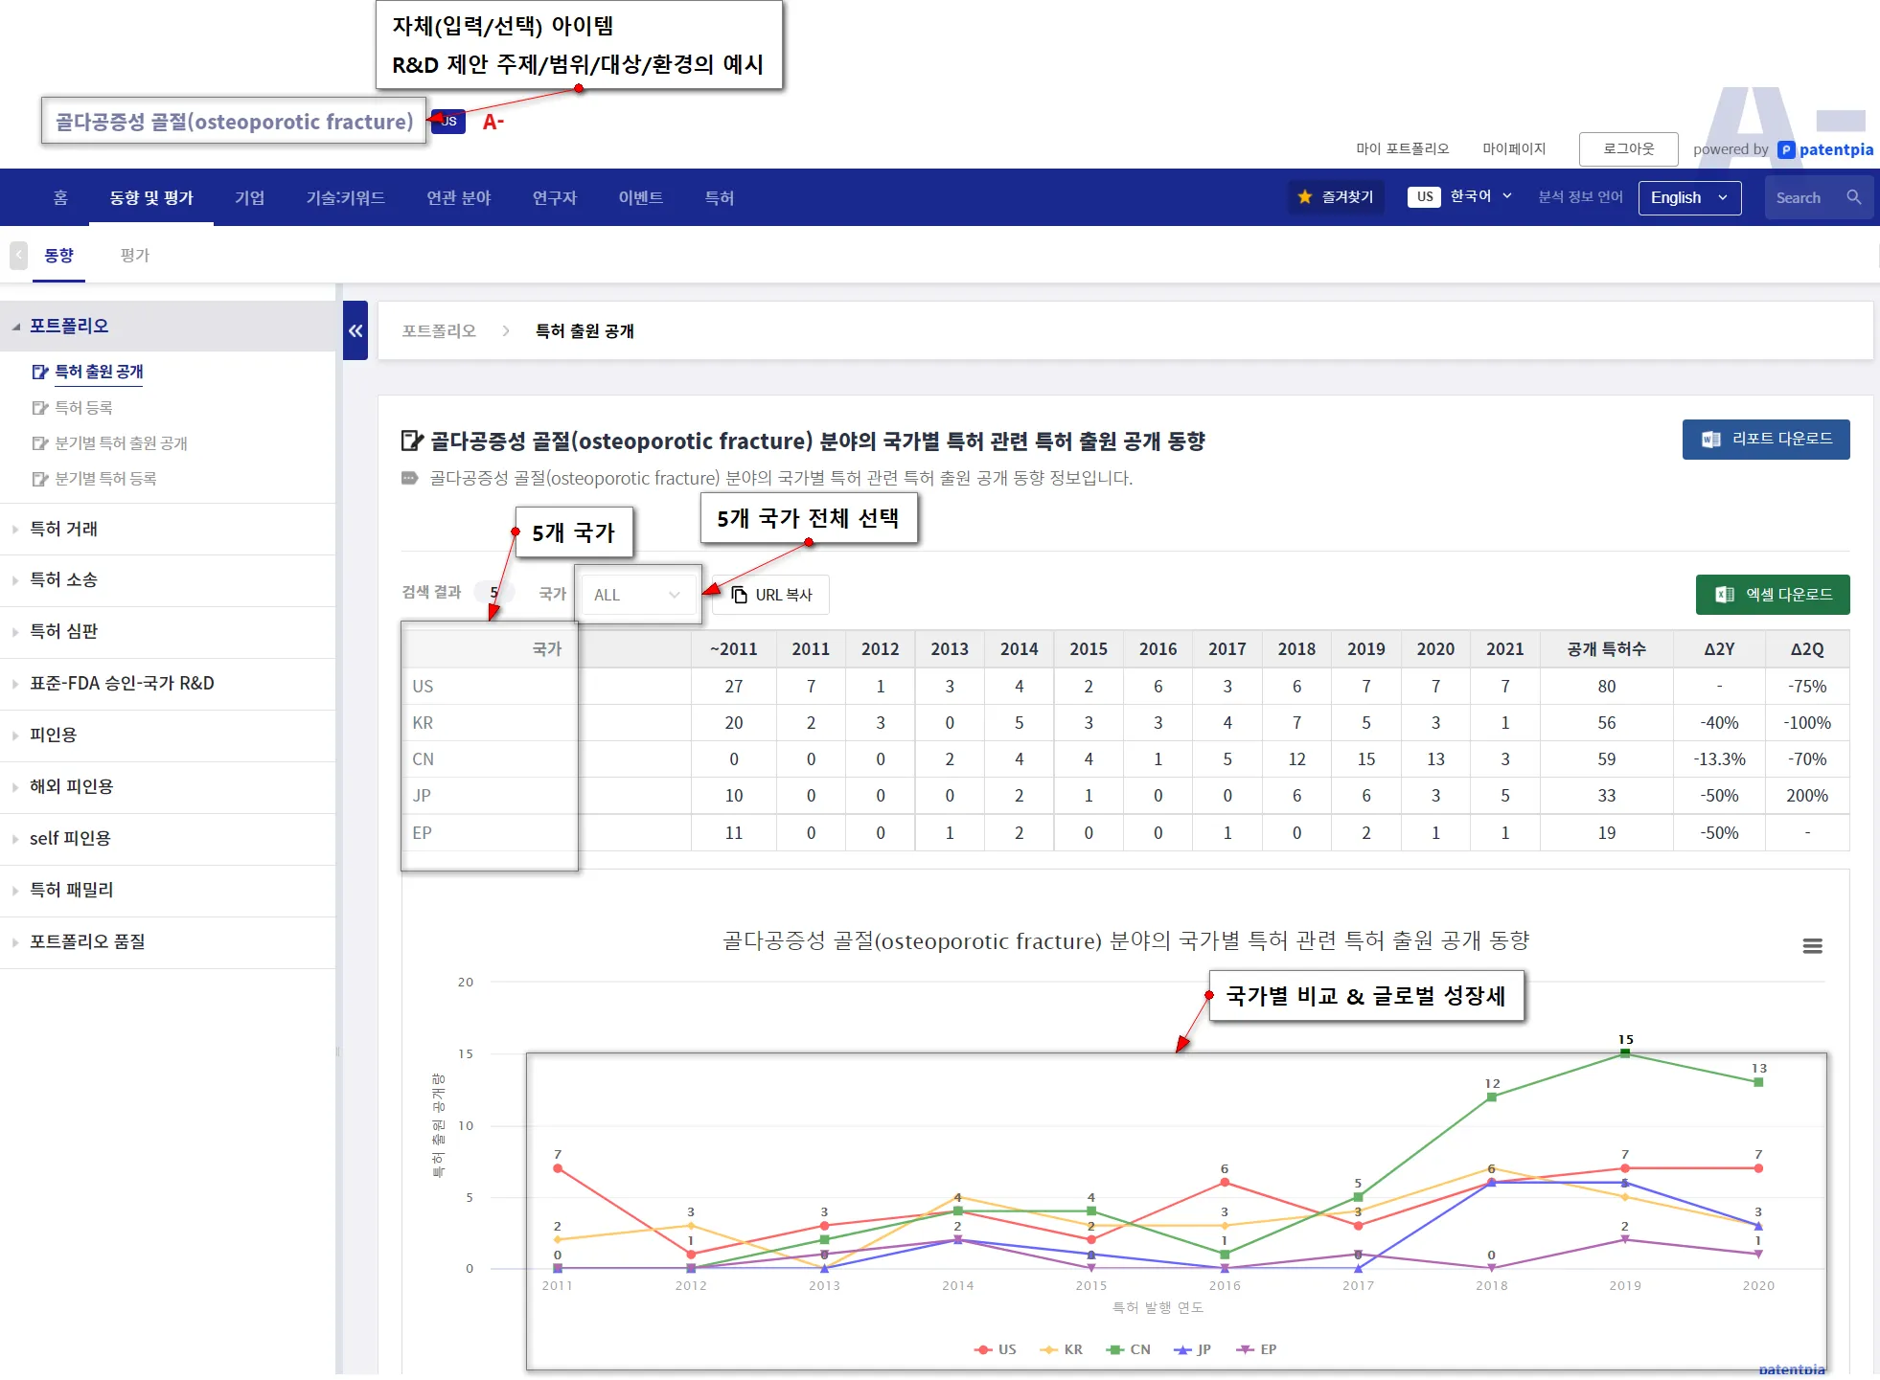
Task: Open the 국가 ALL dropdown
Action: 636,595
